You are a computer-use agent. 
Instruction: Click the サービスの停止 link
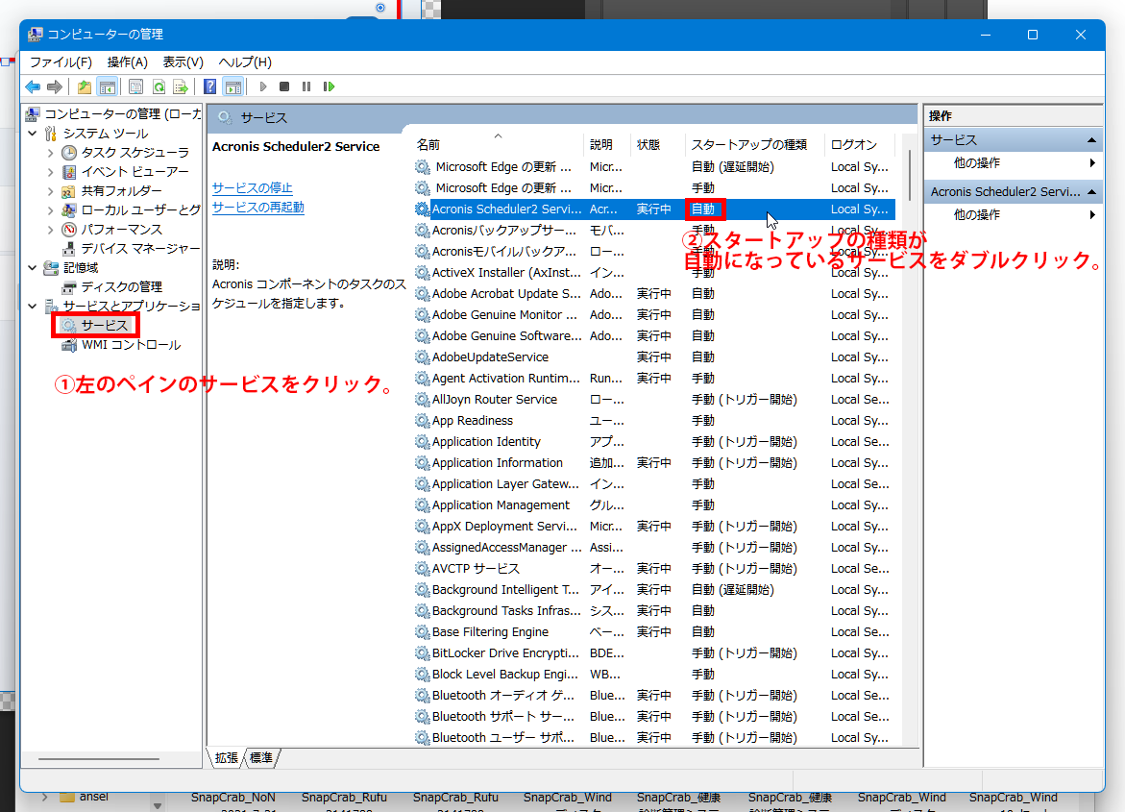[253, 188]
